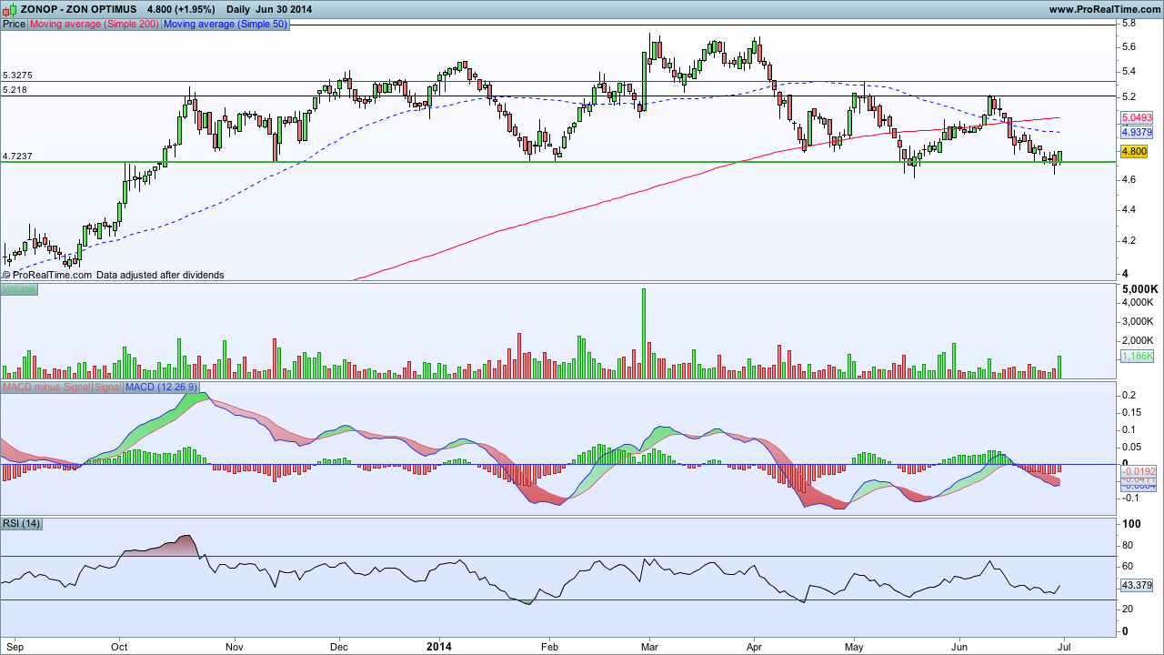Image resolution: width=1164 pixels, height=655 pixels.
Task: Click the Feb label on time axis
Action: click(548, 647)
